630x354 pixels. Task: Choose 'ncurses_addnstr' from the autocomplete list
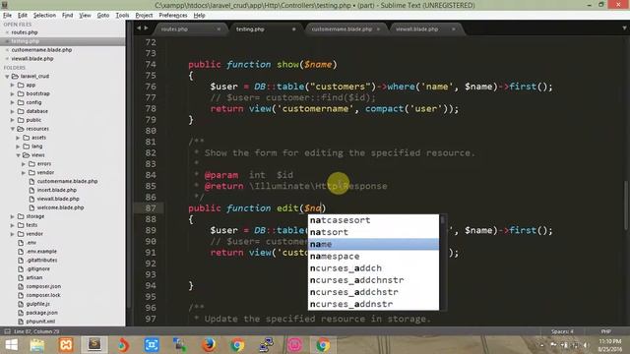374,304
